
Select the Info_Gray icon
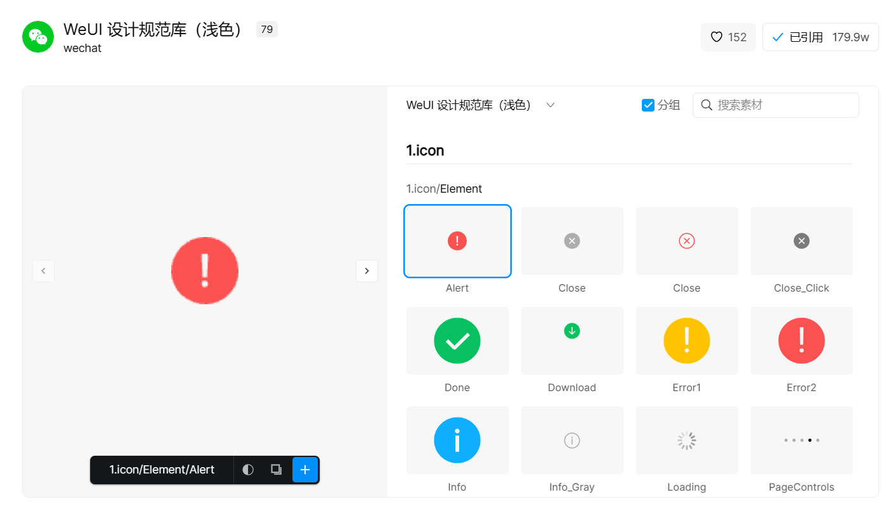[x=572, y=440]
